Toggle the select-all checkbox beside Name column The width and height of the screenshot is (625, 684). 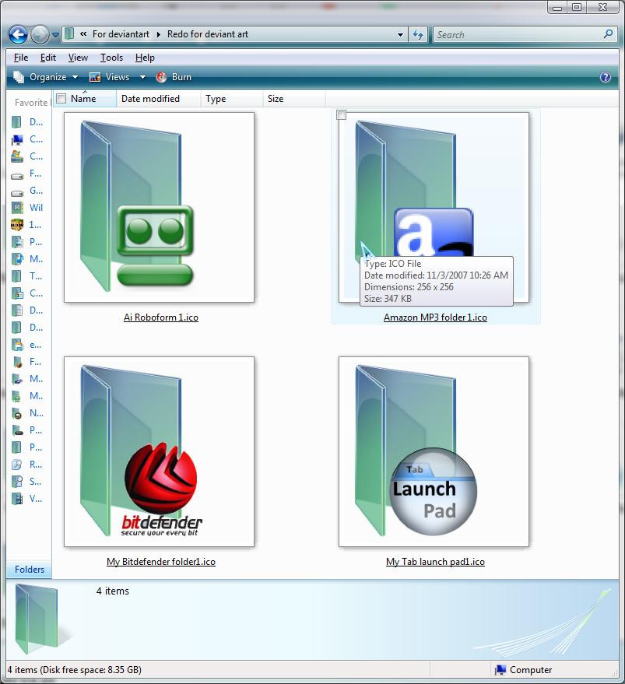pyautogui.click(x=61, y=99)
